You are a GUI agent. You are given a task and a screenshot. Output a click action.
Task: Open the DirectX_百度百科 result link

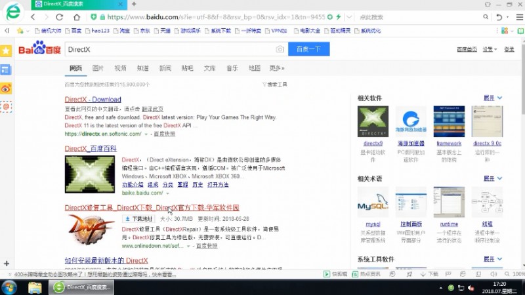click(91, 149)
